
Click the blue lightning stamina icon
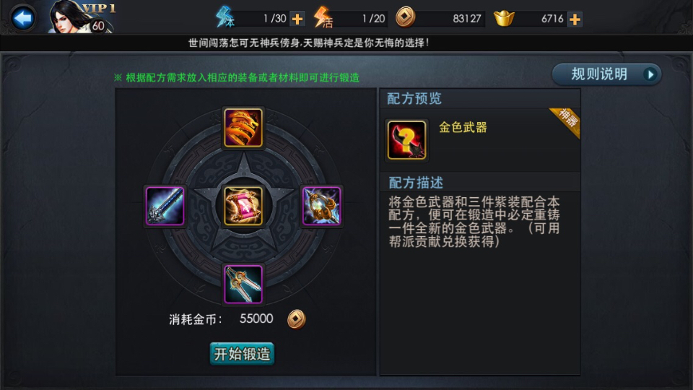[225, 17]
